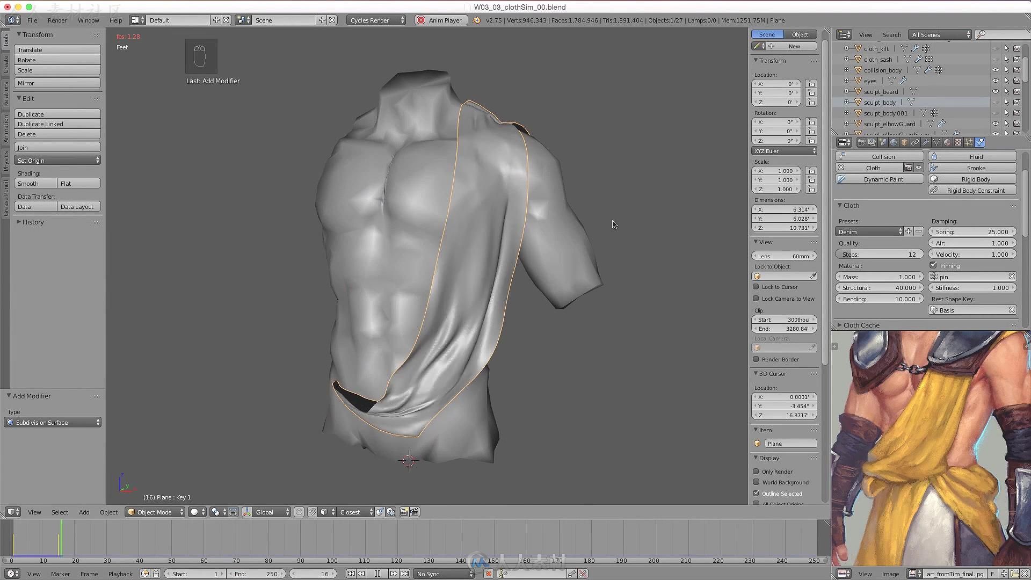This screenshot has width=1031, height=580.
Task: Click the Collision physics icon
Action: pyautogui.click(x=842, y=156)
